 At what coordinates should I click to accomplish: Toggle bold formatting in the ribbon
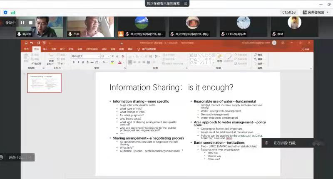pos(73,62)
